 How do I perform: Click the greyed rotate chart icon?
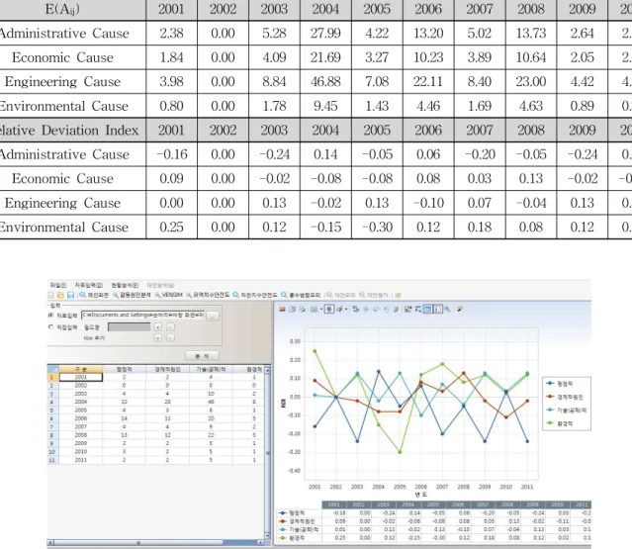click(376, 310)
